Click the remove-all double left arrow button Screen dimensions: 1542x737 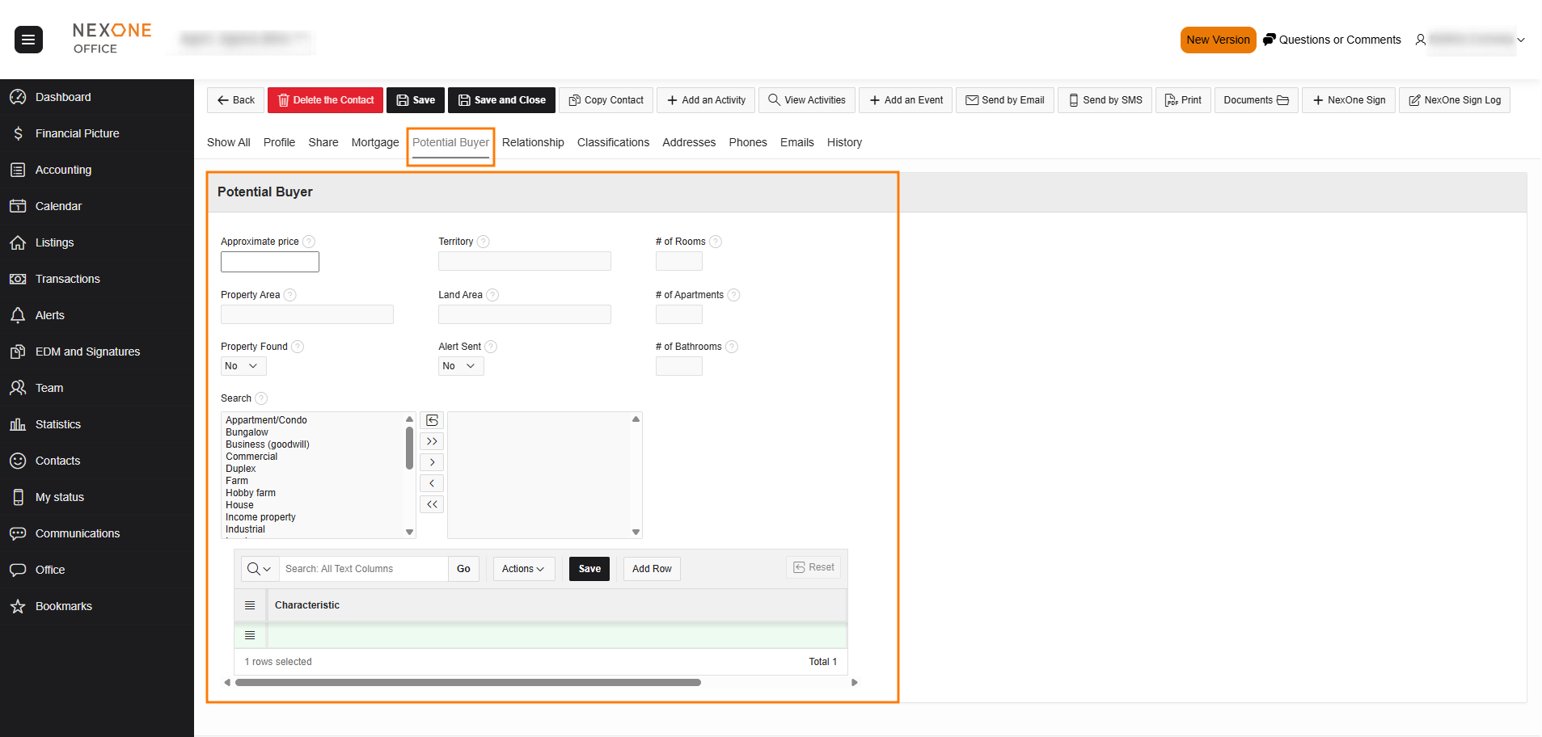coord(432,504)
